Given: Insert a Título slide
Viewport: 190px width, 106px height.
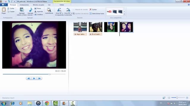Looking at the screenshot, I should pos(38,9).
